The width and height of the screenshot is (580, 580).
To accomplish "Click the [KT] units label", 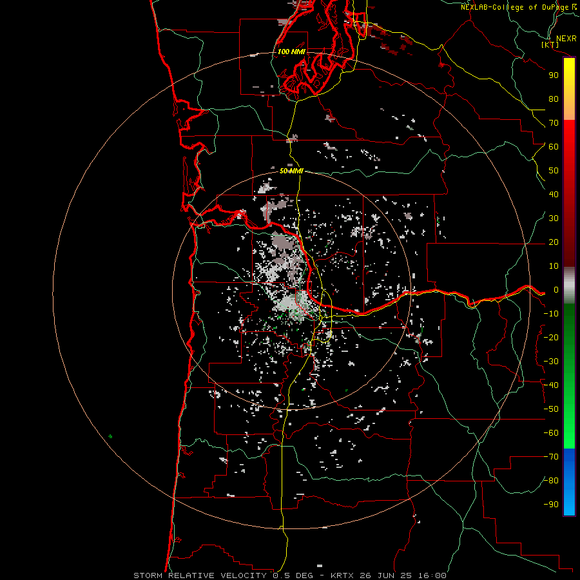I will click(550, 44).
